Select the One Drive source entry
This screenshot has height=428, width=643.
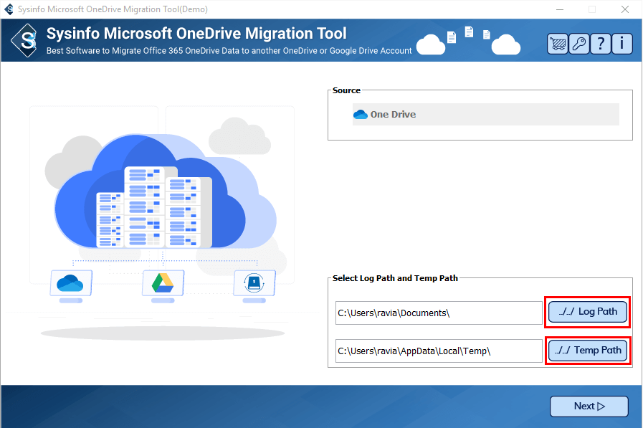point(485,115)
